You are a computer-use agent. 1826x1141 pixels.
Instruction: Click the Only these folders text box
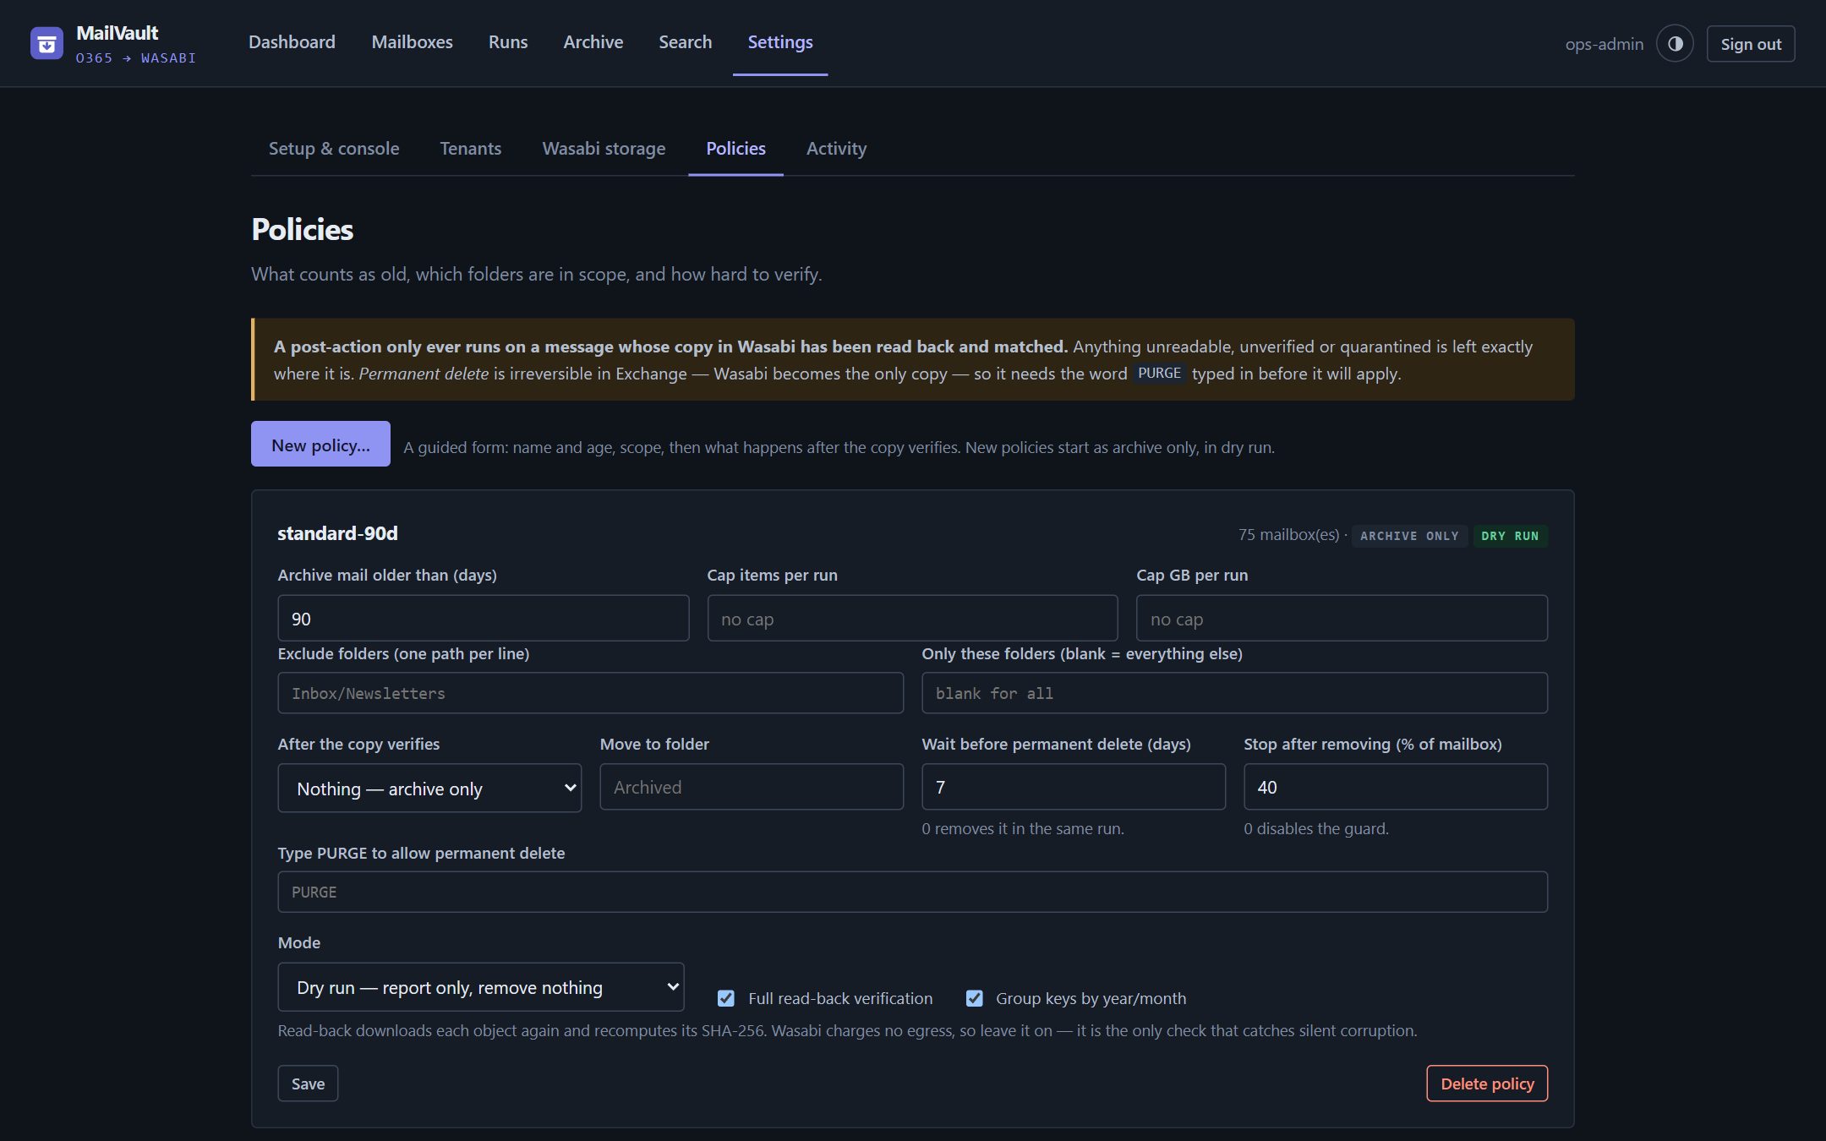(x=1234, y=693)
